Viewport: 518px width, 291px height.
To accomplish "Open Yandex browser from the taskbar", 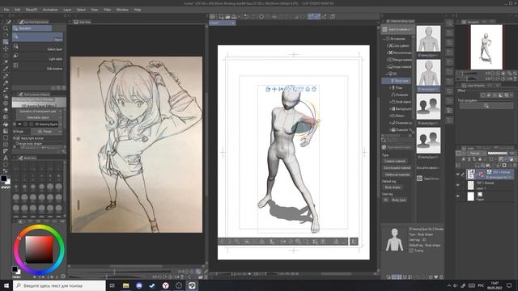I will click(x=165, y=285).
